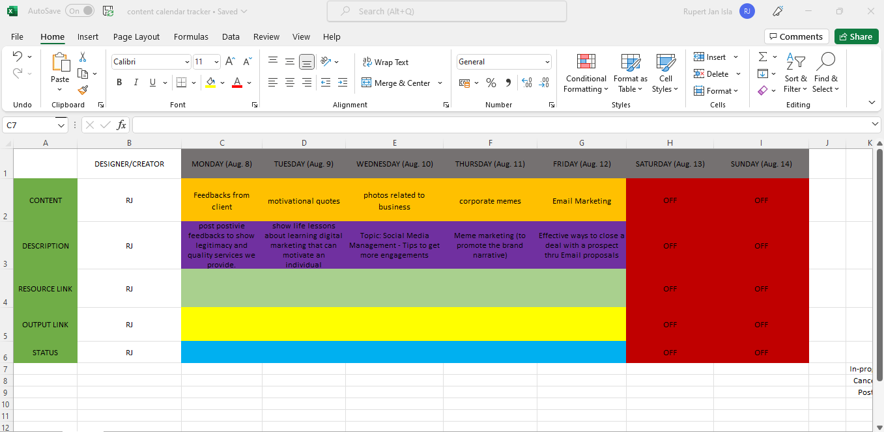Viewport: 884px width, 432px height.
Task: Switch to the Insert tab
Action: [88, 36]
